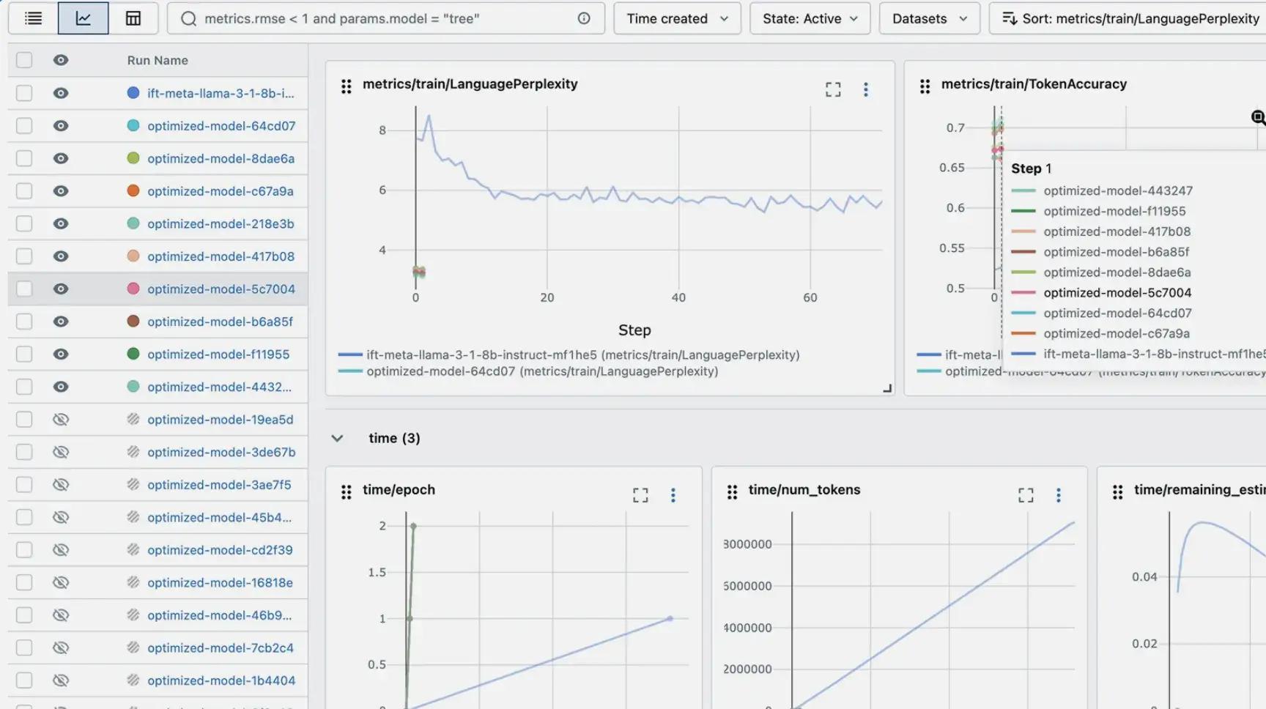Open the Datasets dropdown
The width and height of the screenshot is (1266, 709).
929,18
